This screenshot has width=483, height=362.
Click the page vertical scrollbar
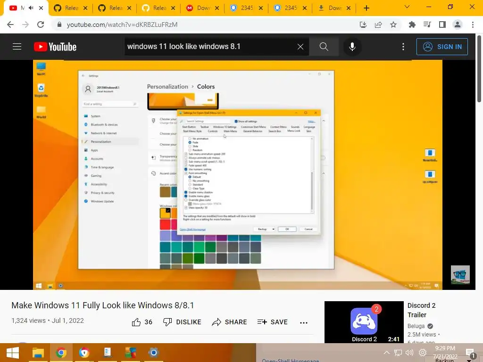(x=479, y=69)
